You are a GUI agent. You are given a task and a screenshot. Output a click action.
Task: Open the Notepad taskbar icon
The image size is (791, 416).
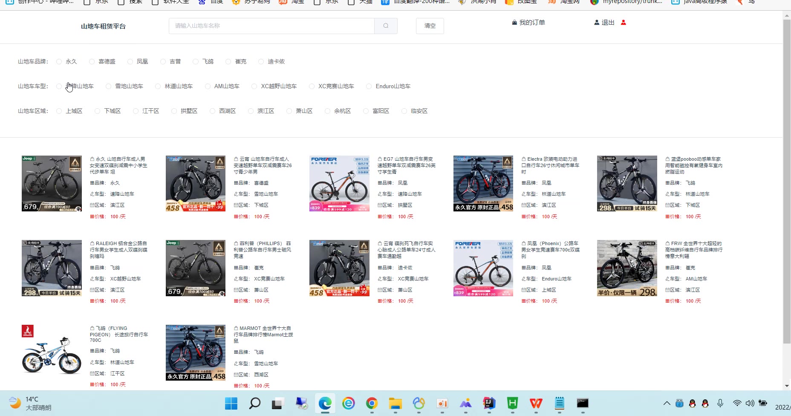[x=559, y=403]
